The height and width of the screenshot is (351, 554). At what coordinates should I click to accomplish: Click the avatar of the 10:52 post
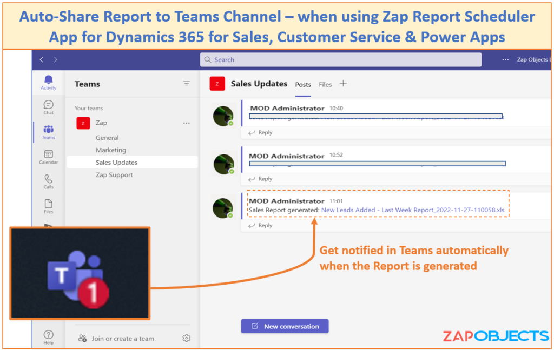(x=223, y=164)
